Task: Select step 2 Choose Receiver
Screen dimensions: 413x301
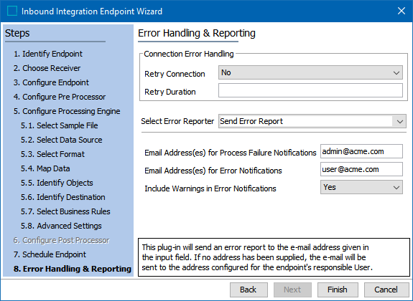Action: tap(47, 68)
